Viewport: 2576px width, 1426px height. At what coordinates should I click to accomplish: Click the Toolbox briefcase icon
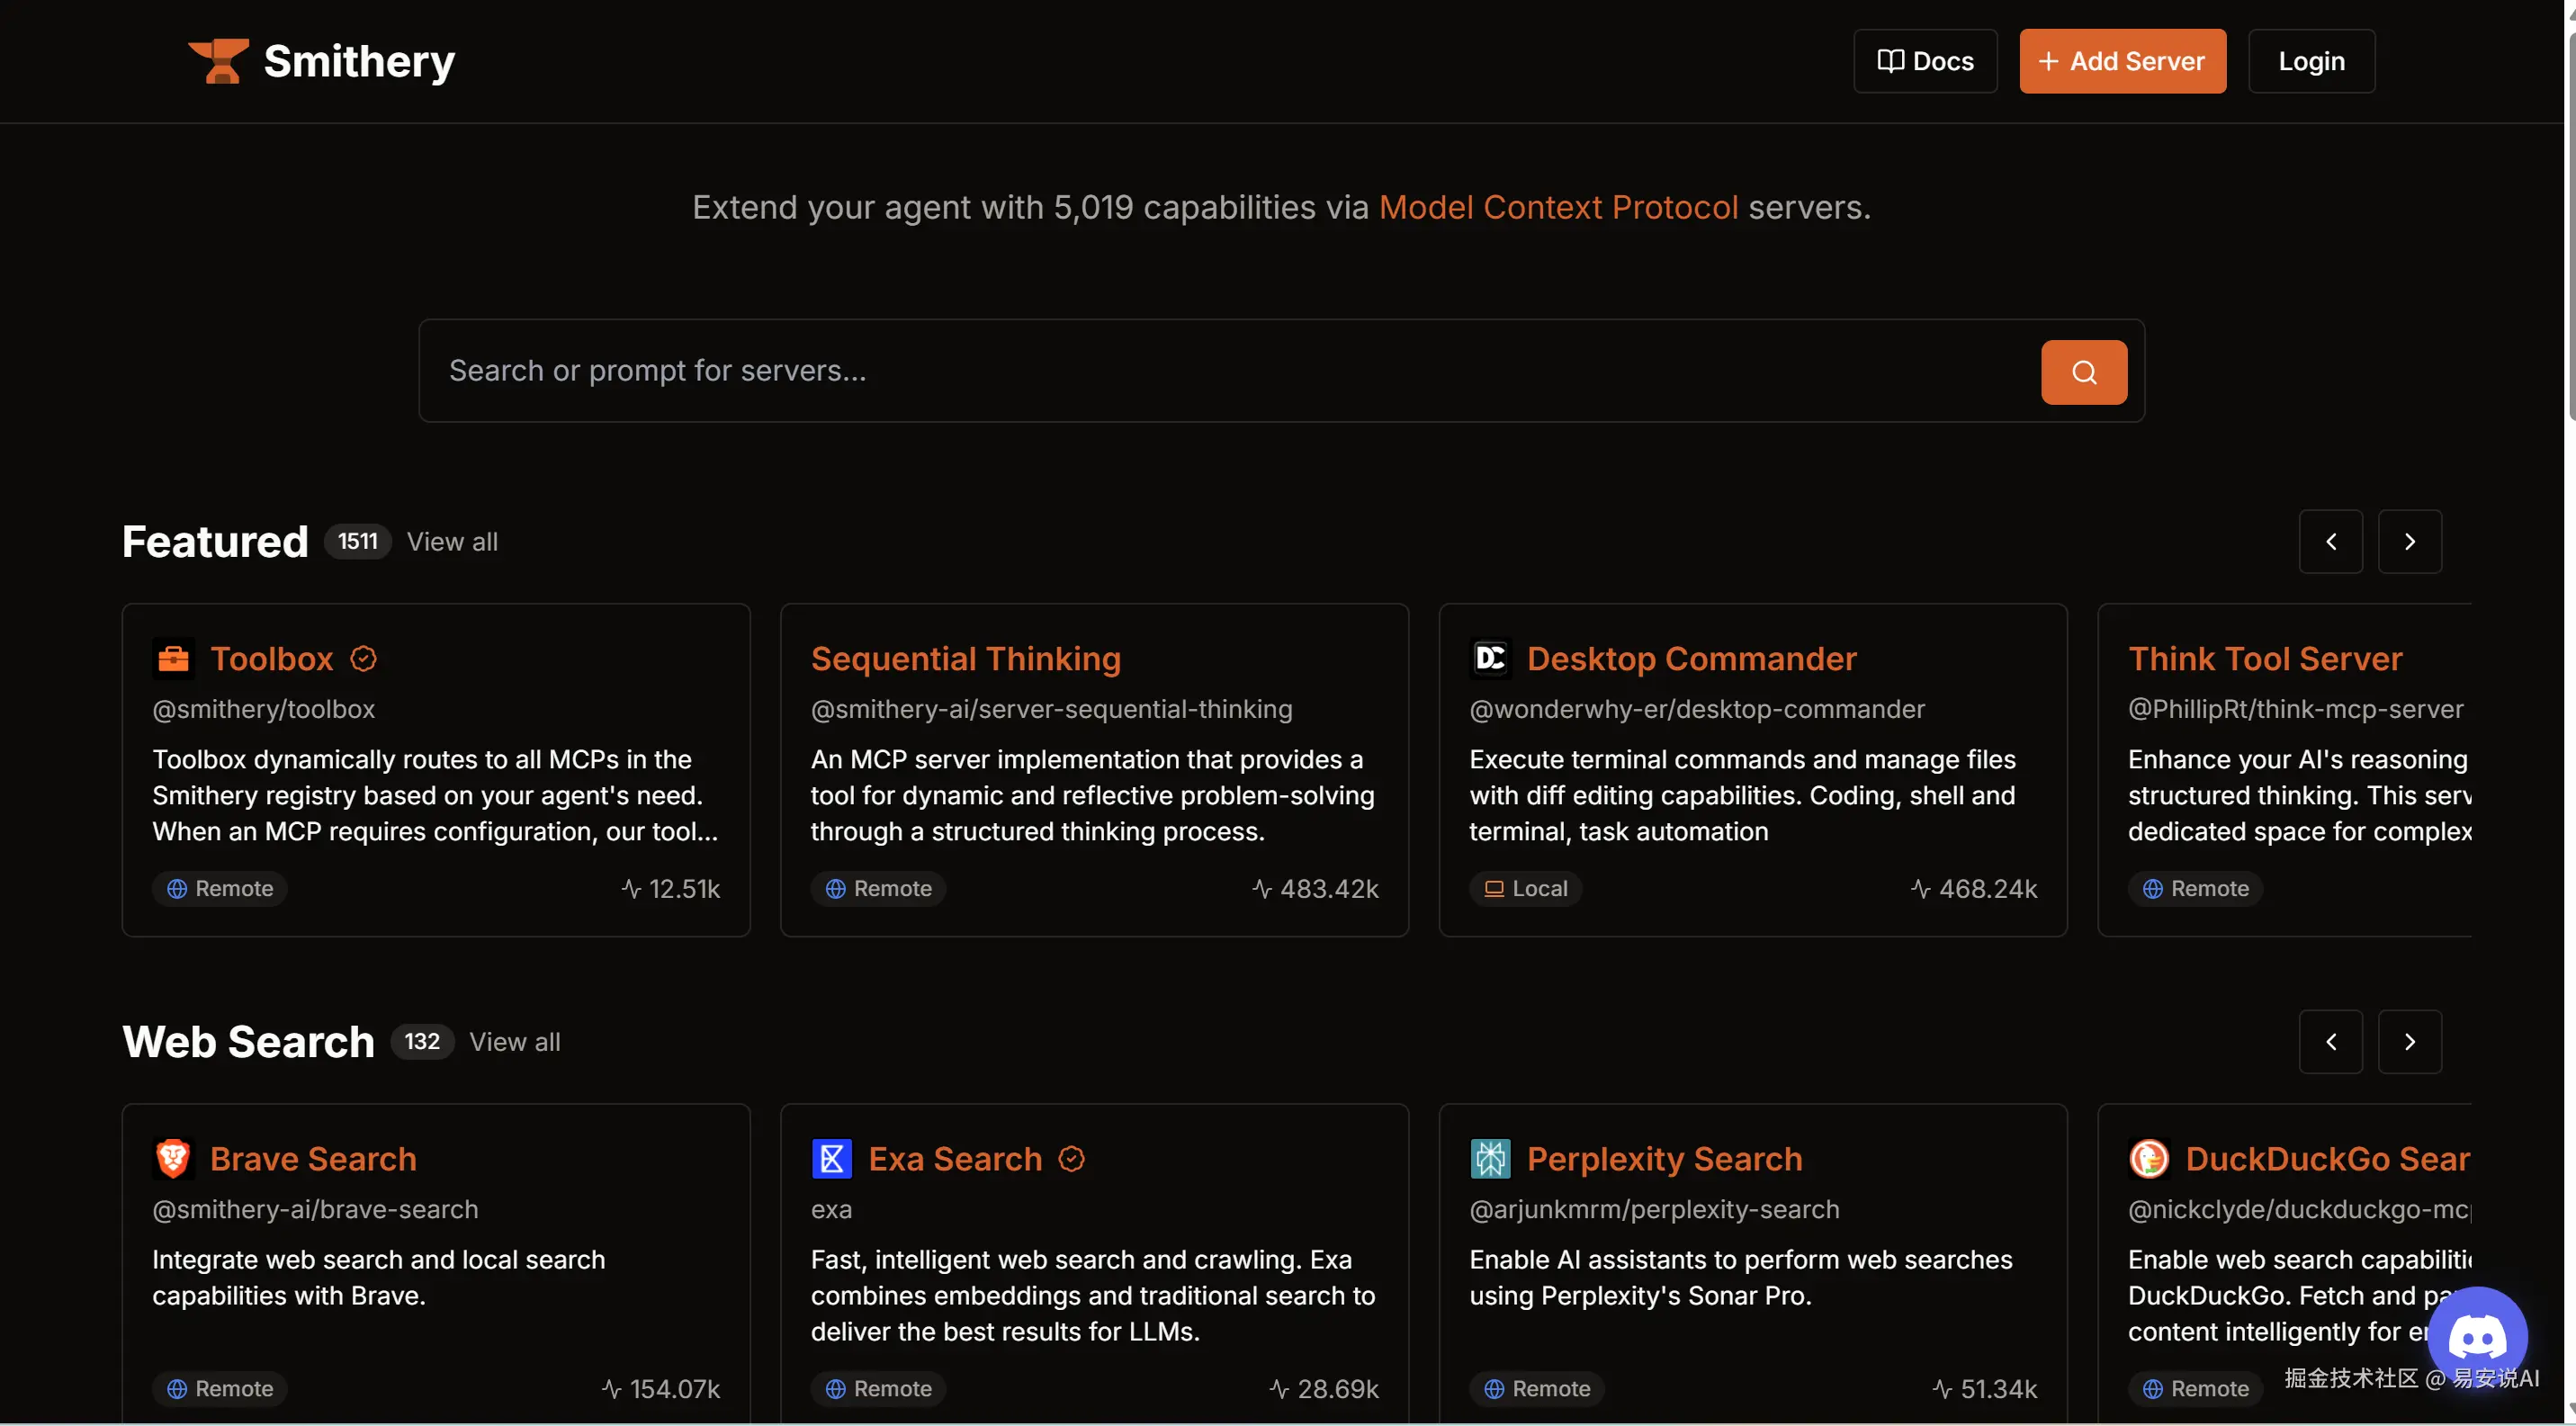[173, 658]
